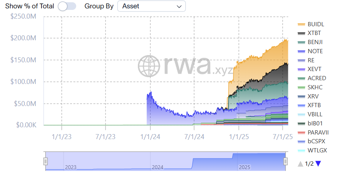
Task: Go to next legend page arrow
Action: (x=318, y=163)
